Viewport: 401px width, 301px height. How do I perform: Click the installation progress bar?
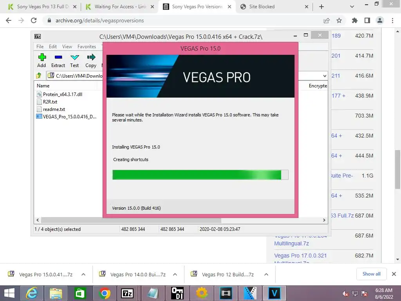[x=200, y=175]
